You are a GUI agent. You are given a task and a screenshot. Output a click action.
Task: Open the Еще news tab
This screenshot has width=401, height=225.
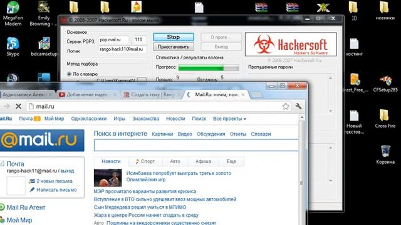231,161
